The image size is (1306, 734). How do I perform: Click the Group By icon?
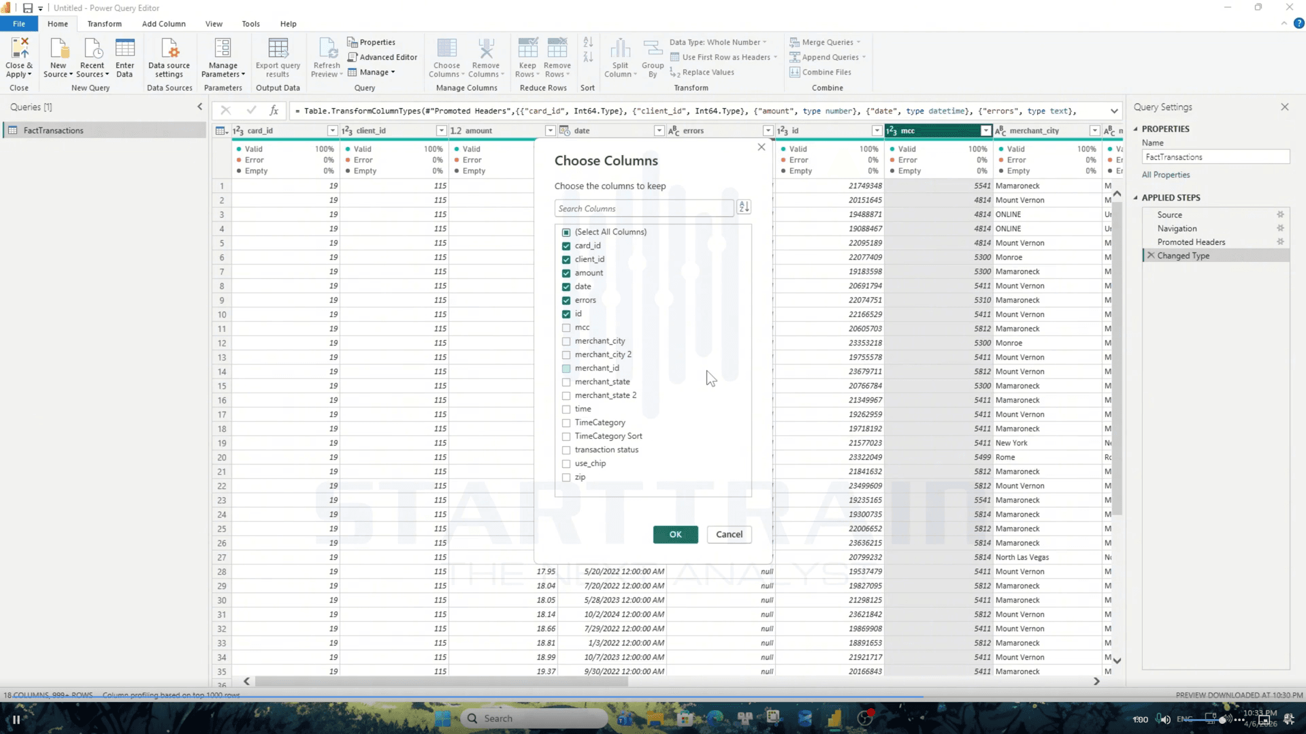tap(652, 48)
